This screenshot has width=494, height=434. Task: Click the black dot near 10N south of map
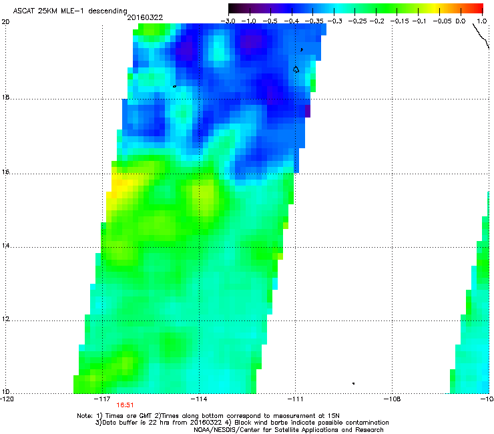coord(354,383)
